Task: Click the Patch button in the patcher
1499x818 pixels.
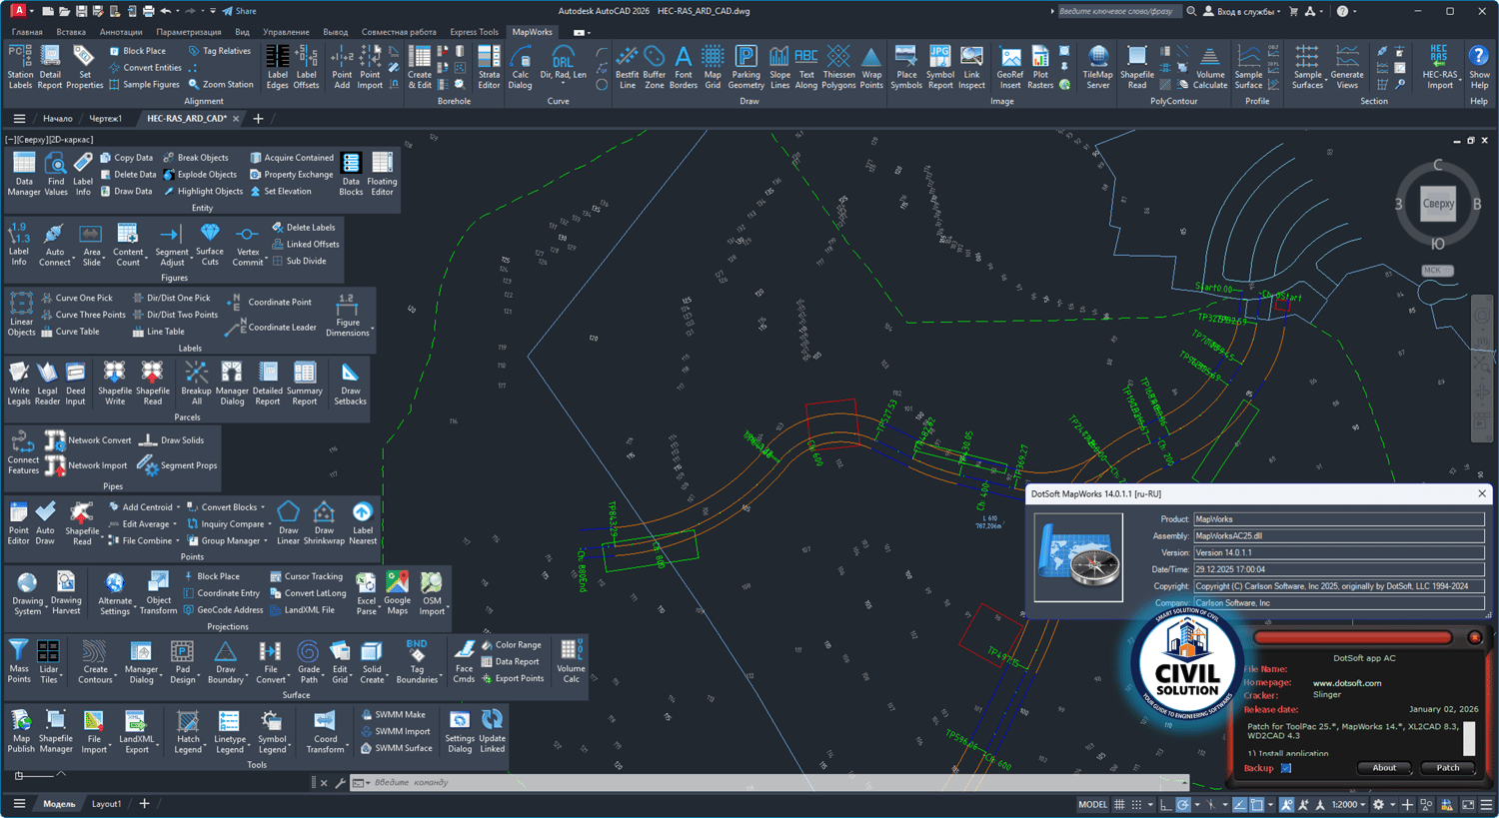Action: 1448,768
